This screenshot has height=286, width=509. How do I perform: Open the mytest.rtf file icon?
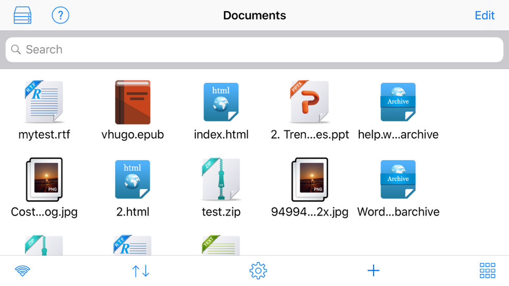click(44, 102)
